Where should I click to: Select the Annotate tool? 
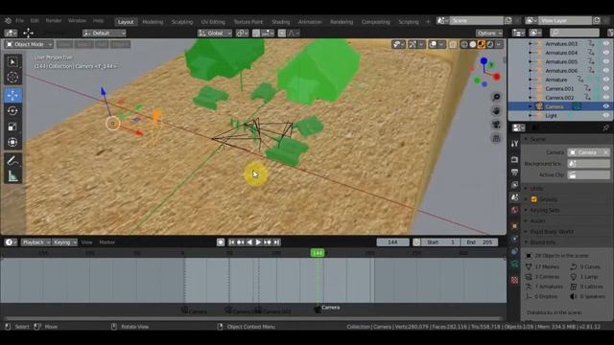click(12, 160)
